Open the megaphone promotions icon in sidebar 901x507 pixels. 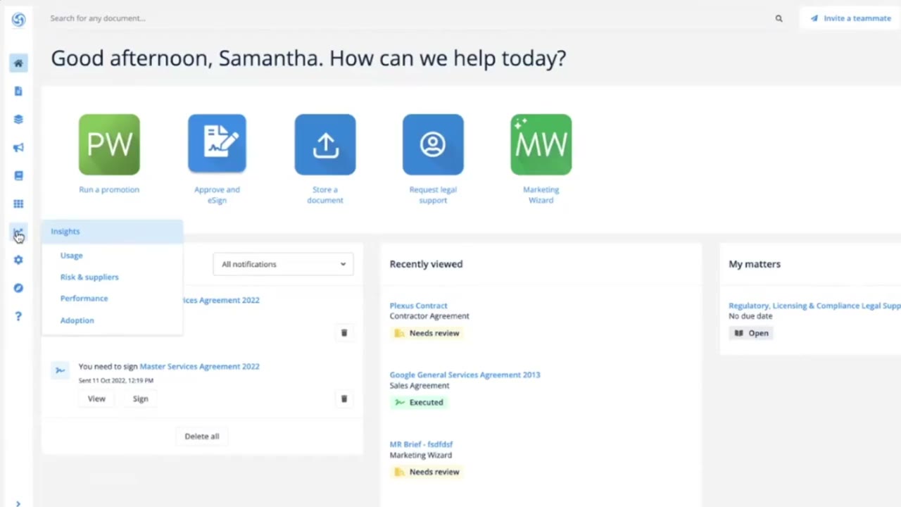pos(18,147)
